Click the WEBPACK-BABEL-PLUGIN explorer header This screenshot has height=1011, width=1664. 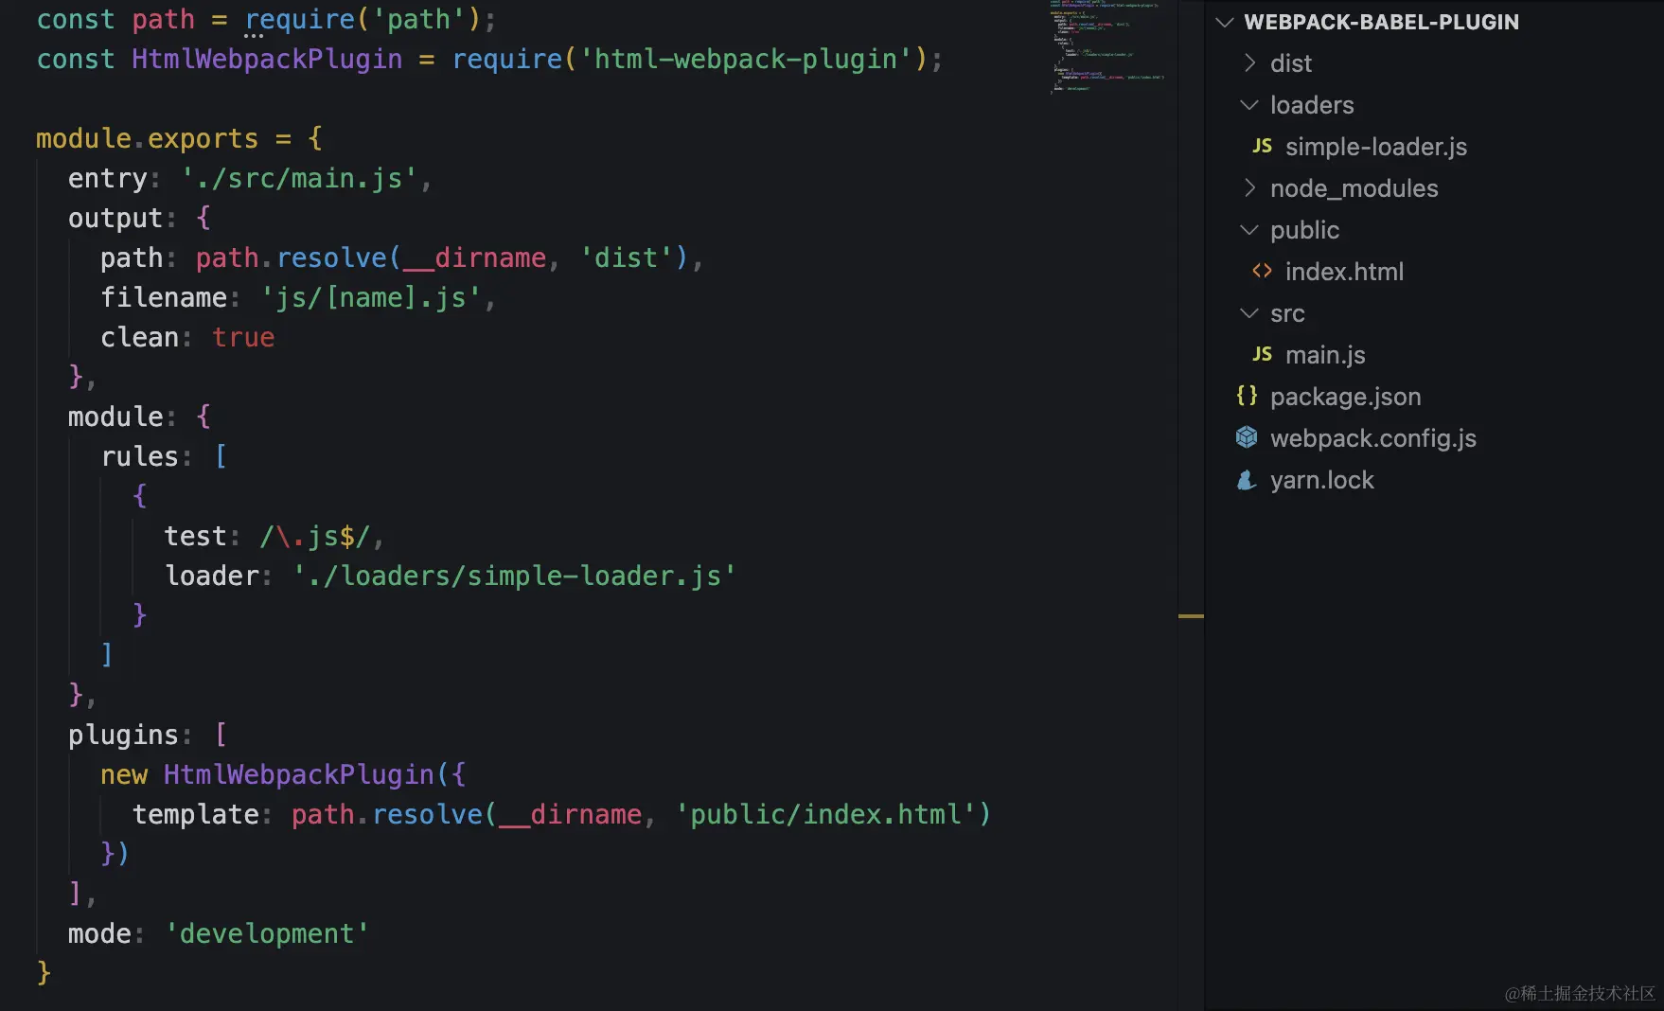1381,22
